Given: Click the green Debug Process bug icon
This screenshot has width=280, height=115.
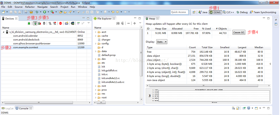Looking at the screenshot, I should (29, 23).
